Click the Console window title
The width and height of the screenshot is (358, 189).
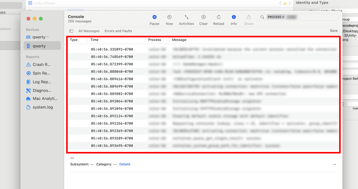click(76, 17)
